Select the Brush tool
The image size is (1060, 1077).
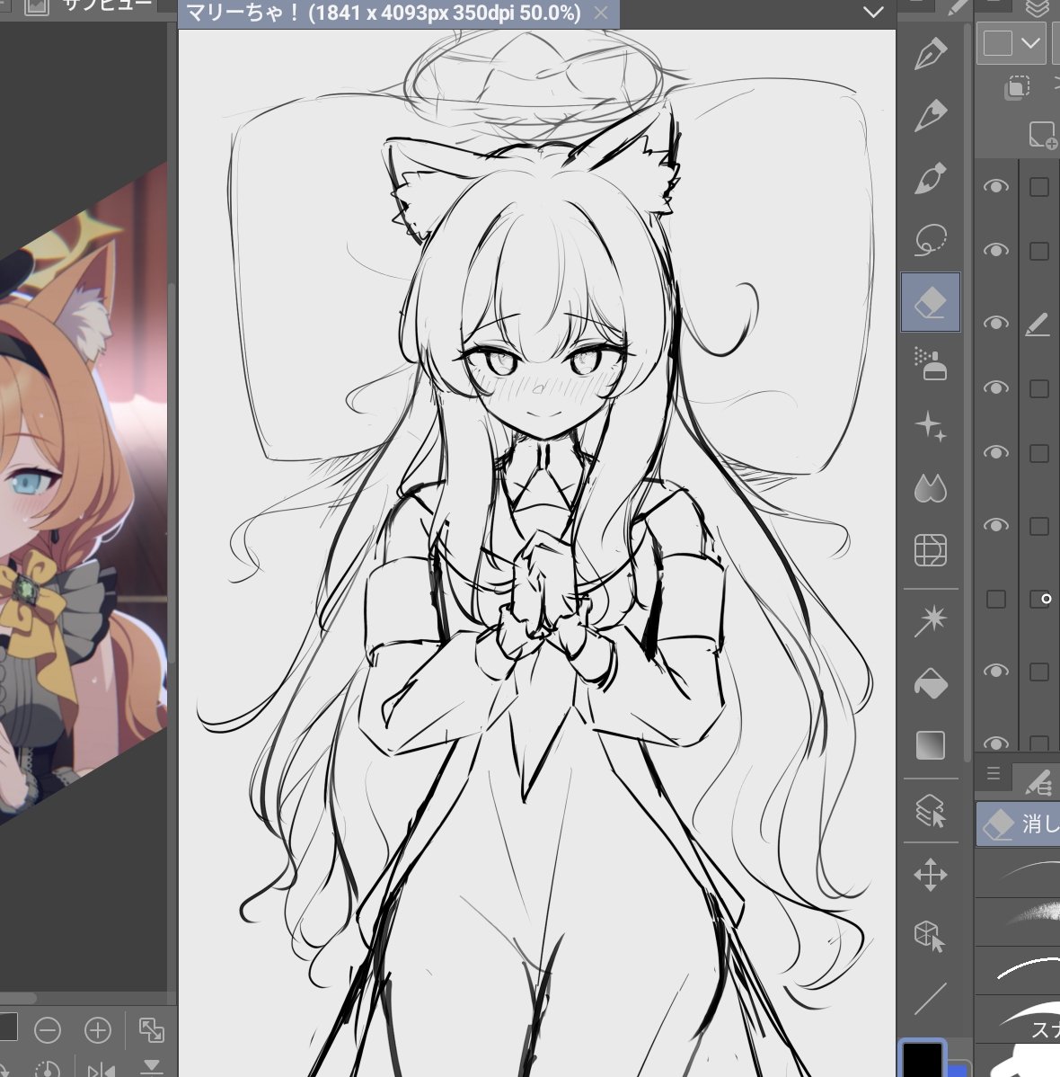click(x=931, y=178)
